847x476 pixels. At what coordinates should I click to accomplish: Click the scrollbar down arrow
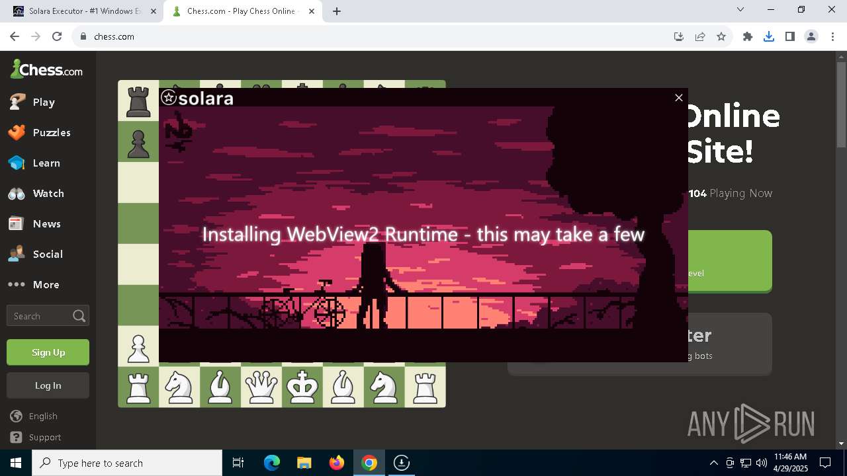(841, 444)
